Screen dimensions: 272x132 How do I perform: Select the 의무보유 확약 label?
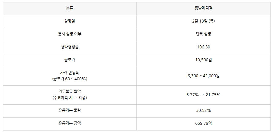(70, 91)
